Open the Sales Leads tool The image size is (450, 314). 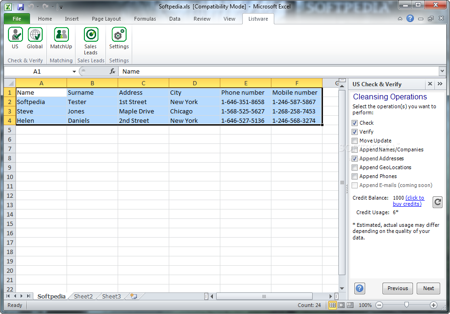pyautogui.click(x=90, y=41)
